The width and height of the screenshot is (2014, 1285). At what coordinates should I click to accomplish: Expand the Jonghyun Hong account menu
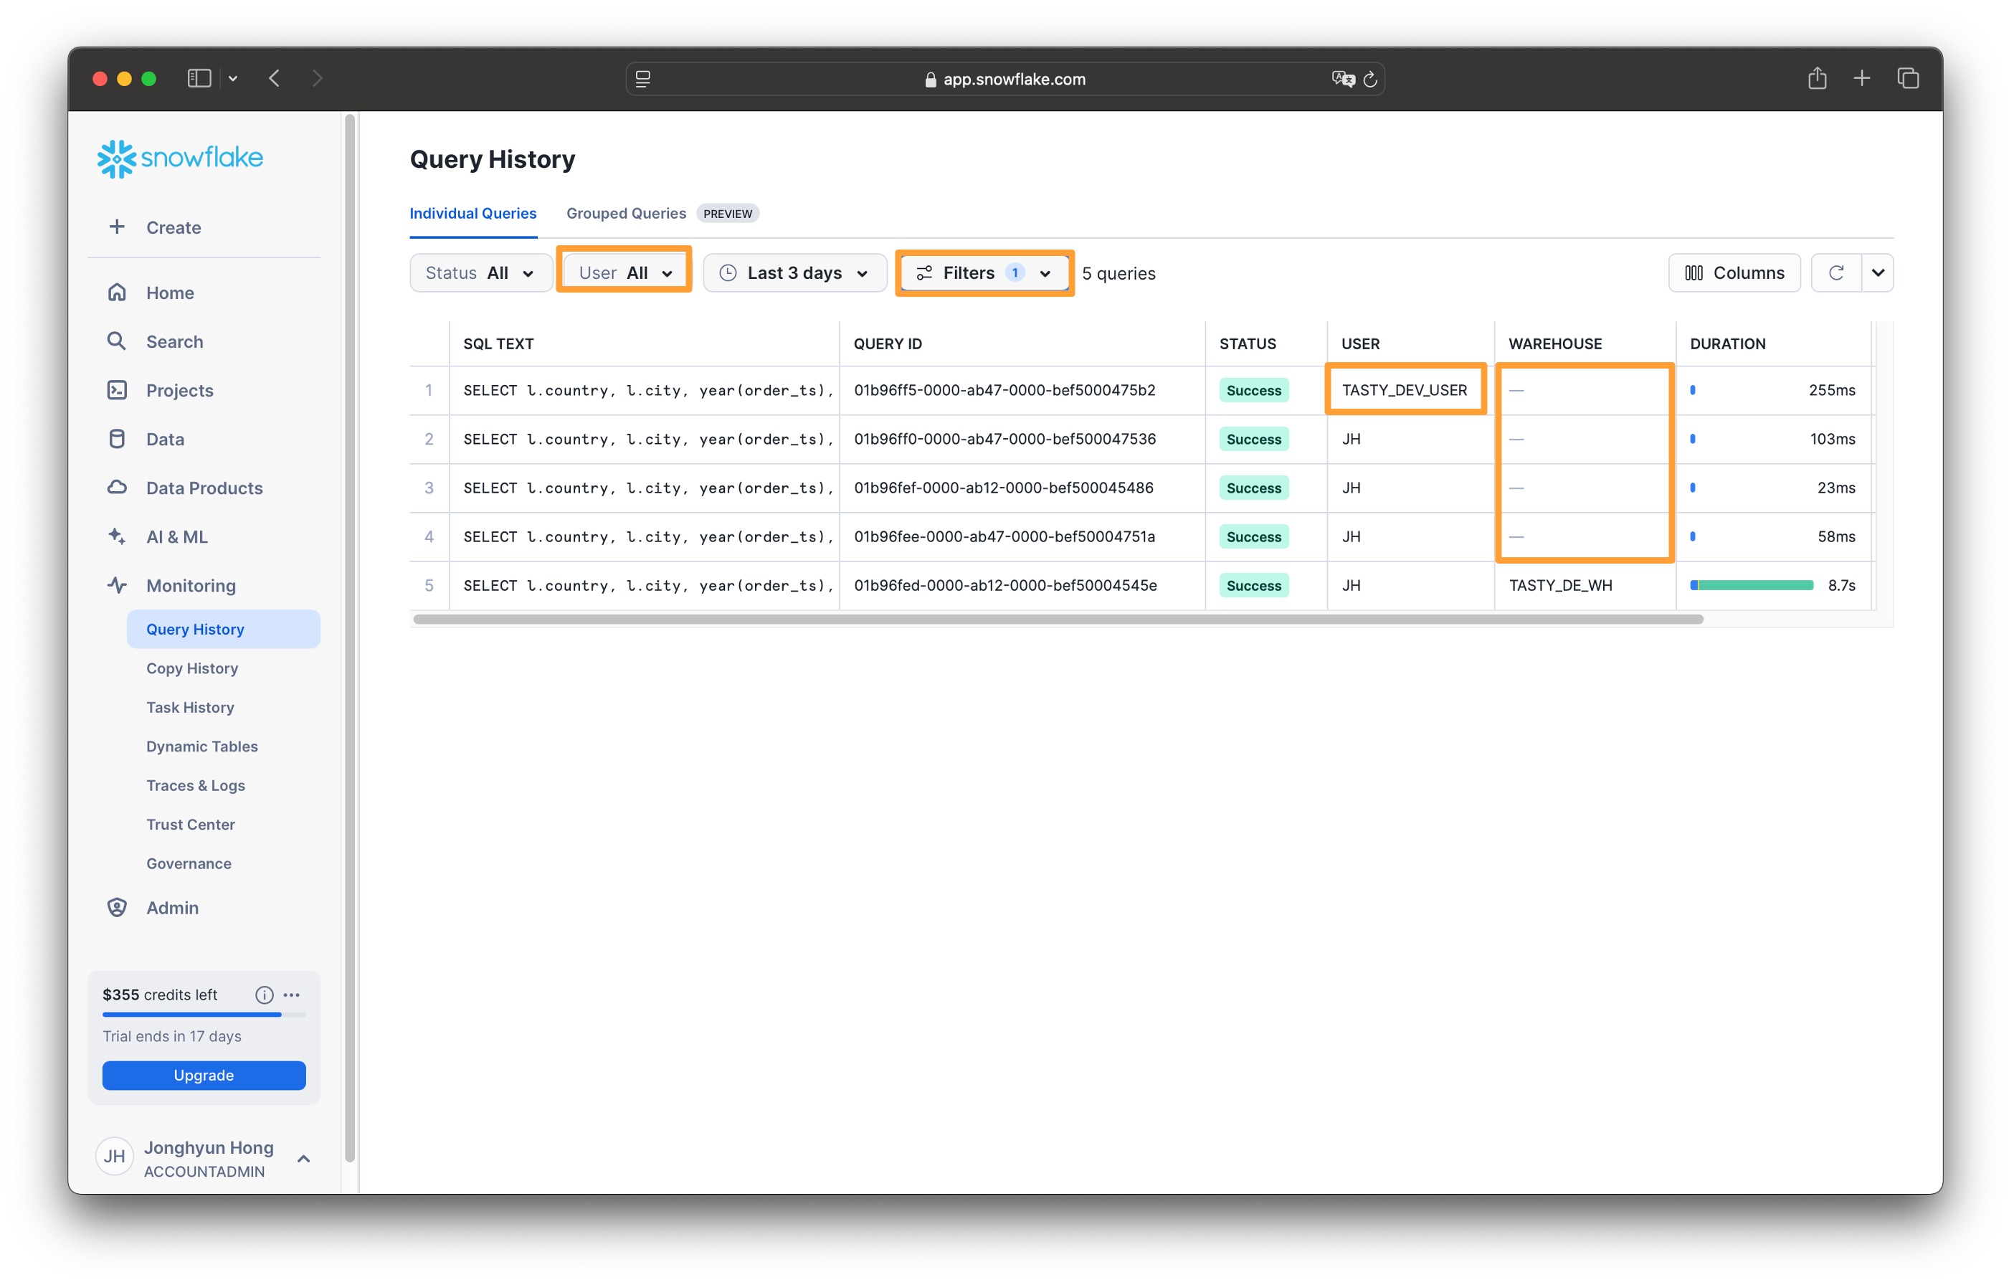[303, 1159]
